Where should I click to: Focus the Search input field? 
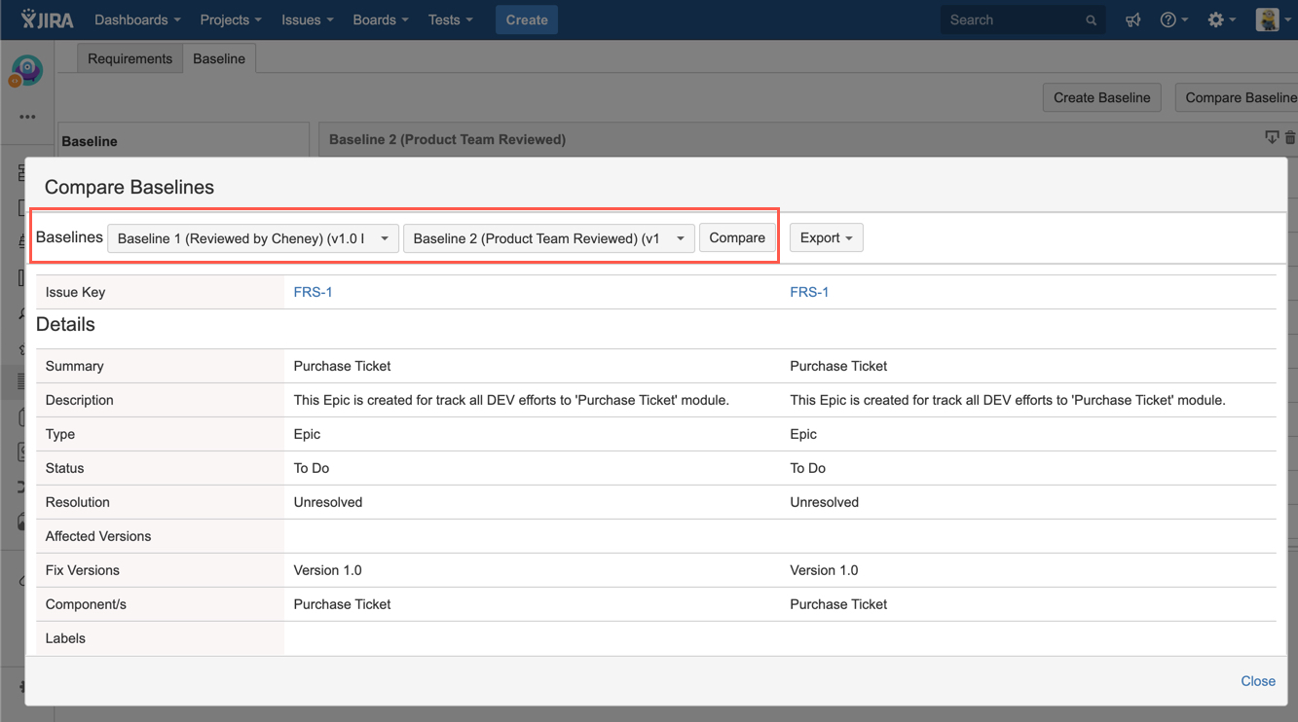coord(1013,20)
